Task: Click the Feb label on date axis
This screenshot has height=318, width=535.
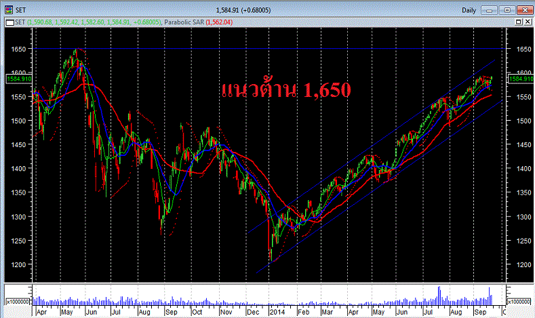Action: click(303, 312)
